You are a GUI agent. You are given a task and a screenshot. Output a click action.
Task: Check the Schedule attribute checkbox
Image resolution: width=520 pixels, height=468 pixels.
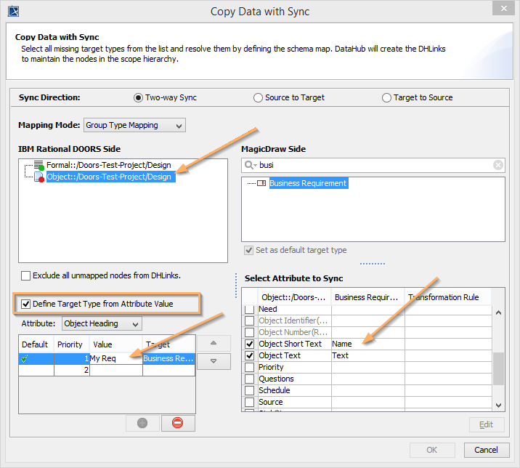(249, 390)
